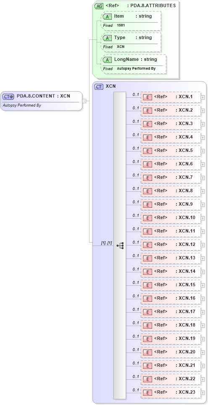Click the 0..1 cardinality of XCN.1
The width and height of the screenshot is (208, 405).
(x=136, y=95)
